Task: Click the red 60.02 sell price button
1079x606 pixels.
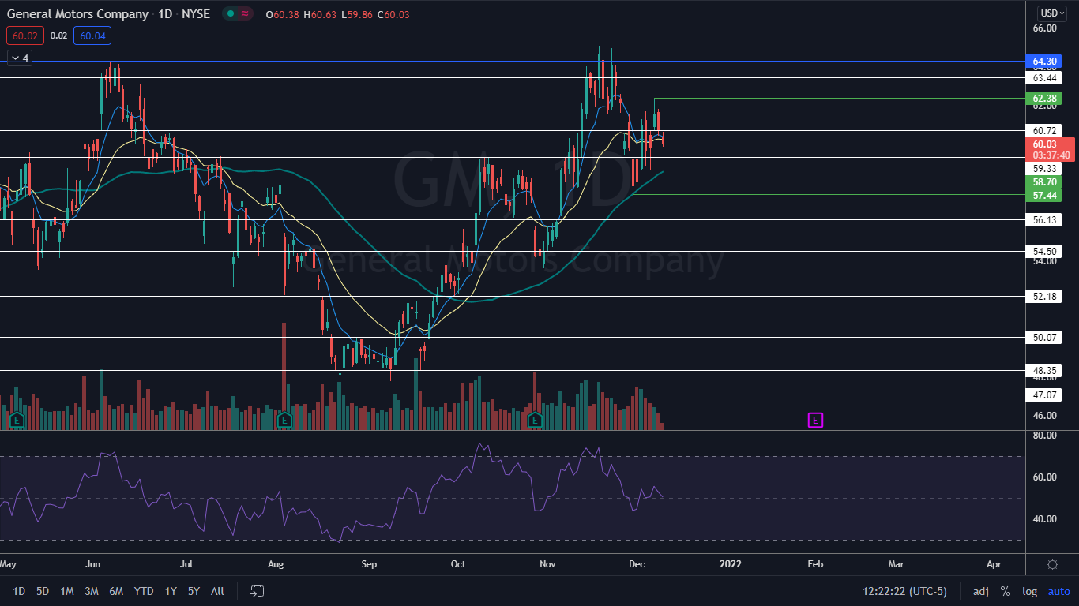Action: click(x=25, y=36)
